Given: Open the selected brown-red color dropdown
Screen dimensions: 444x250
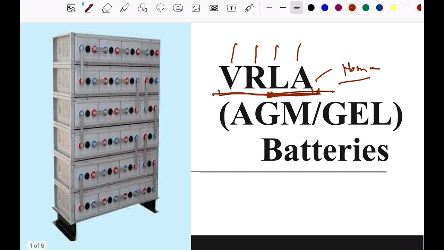Looking at the screenshot, I should pos(352,8).
